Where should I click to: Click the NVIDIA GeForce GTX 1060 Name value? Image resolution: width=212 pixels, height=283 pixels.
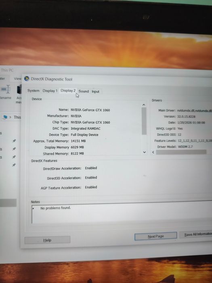(x=90, y=110)
